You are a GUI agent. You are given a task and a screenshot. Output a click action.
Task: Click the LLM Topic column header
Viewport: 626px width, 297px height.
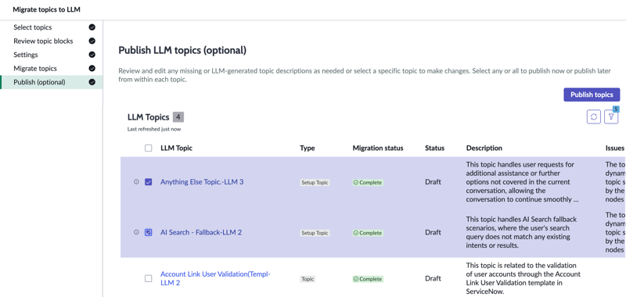tap(177, 148)
